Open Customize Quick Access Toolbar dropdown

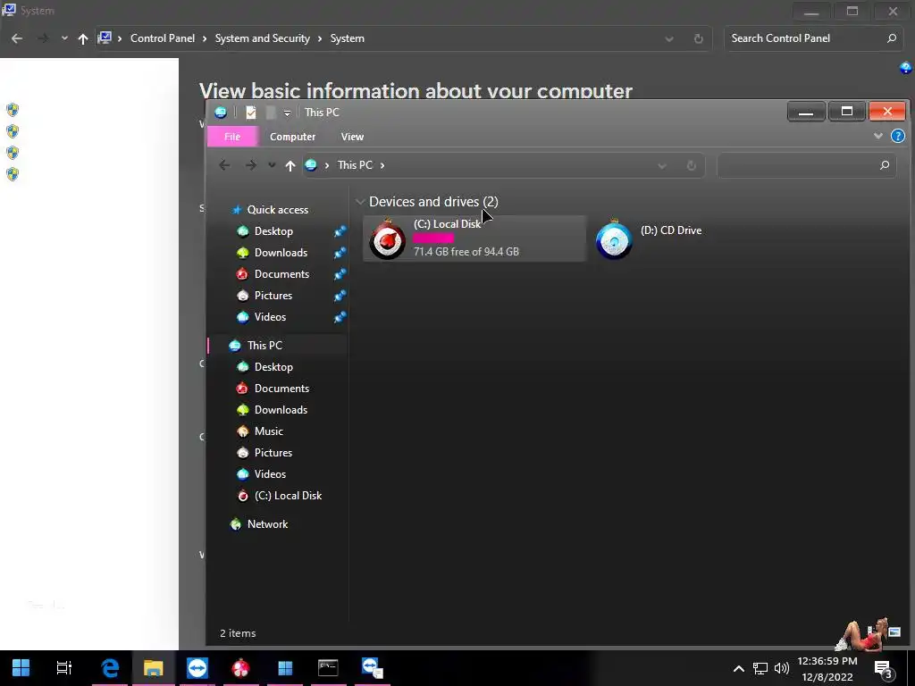coord(287,113)
